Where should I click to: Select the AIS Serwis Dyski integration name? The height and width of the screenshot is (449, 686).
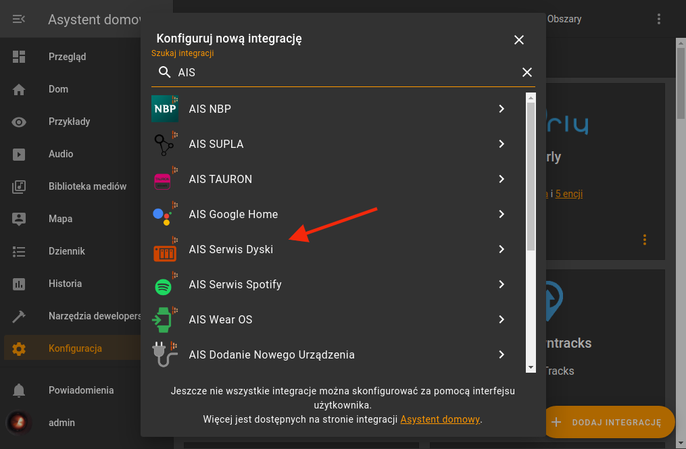[x=231, y=249]
